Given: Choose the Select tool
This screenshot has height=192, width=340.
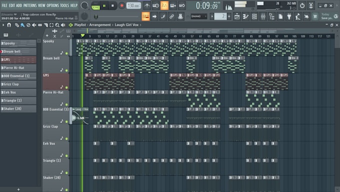Looking at the screenshot, I should point(51,25).
